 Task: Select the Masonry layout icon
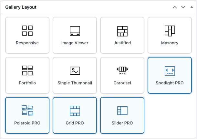pos(170,31)
